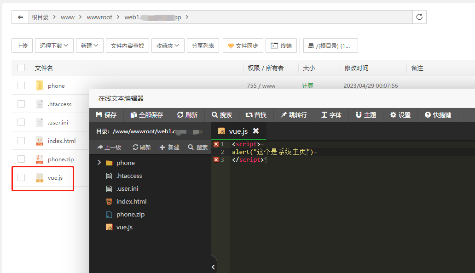Refresh the file path bar

pos(419,17)
